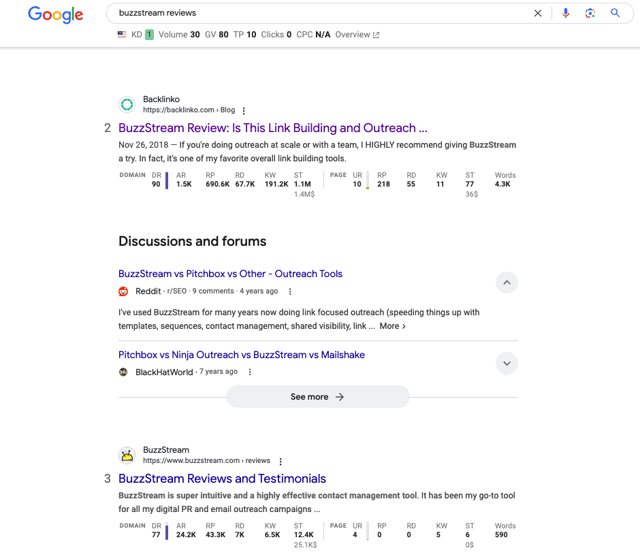
Task: Start voice search with microphone icon
Action: (x=565, y=13)
